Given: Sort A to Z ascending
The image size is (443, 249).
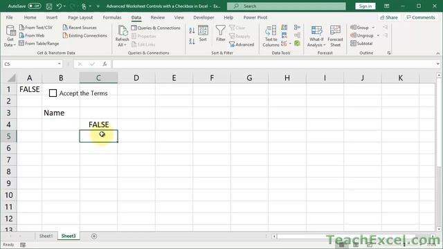Looking at the screenshot, I should coord(192,30).
